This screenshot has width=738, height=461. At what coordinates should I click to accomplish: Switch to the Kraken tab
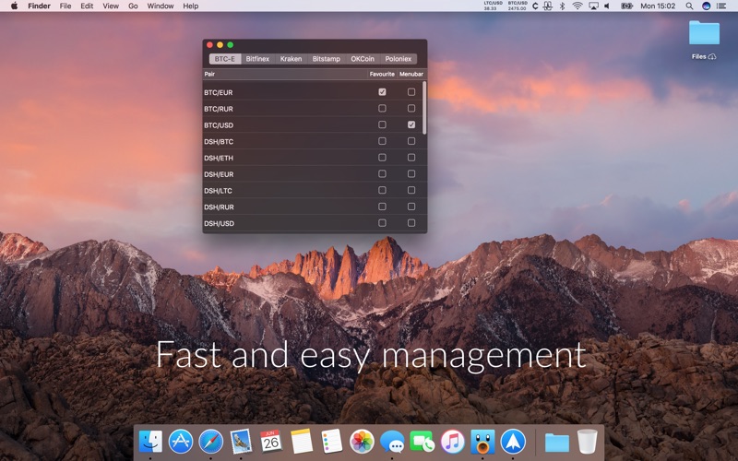[x=291, y=59]
